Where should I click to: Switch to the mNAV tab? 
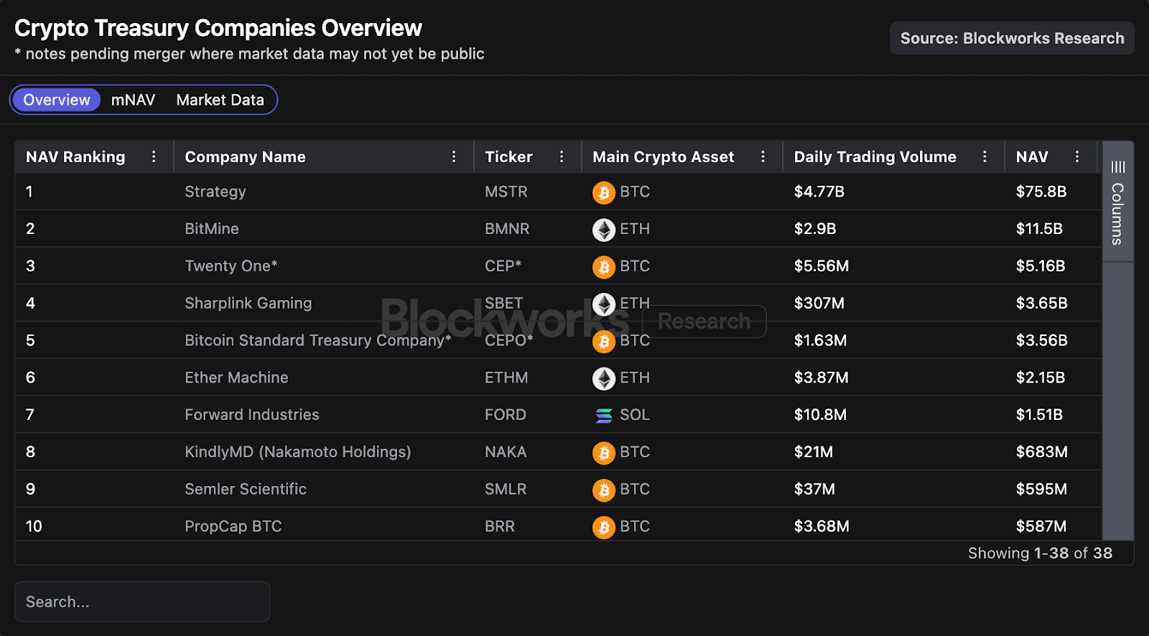(x=133, y=100)
